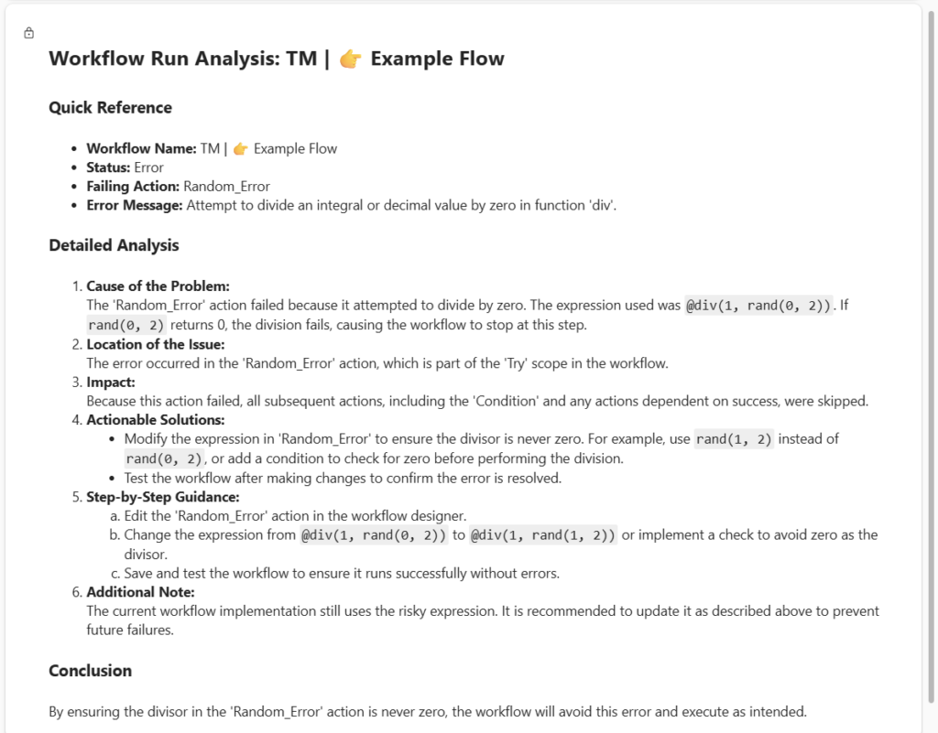Click the 'Actionable Solutions' label
Image resolution: width=938 pixels, height=733 pixels.
click(155, 420)
